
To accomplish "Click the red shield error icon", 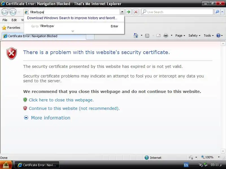I will 12,53.
